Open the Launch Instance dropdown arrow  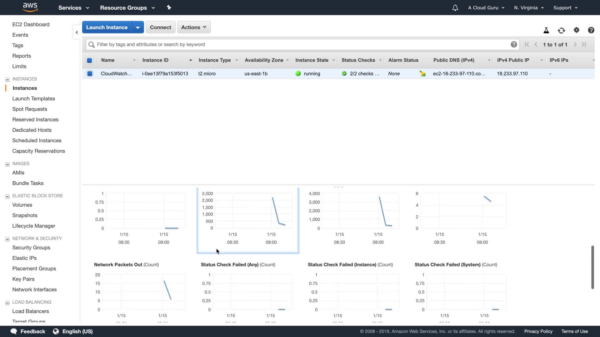coord(137,27)
